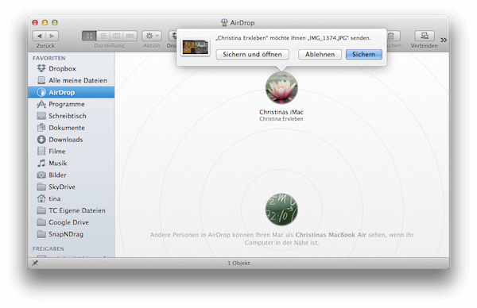The width and height of the screenshot is (477, 308).
Task: Open Programme in the sidebar
Action: (72, 104)
